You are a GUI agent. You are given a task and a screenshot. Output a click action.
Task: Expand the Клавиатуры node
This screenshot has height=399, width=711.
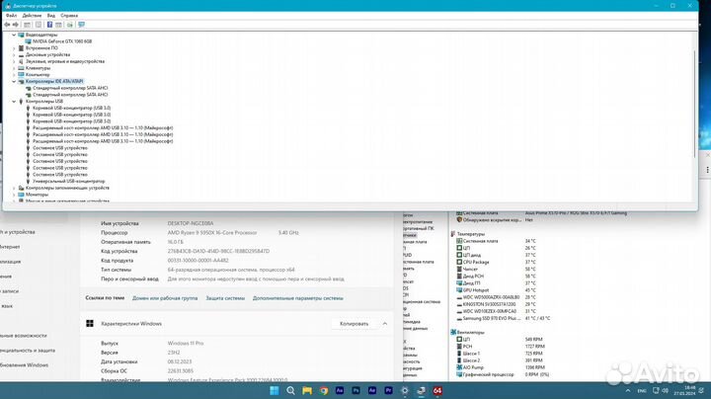click(14, 68)
